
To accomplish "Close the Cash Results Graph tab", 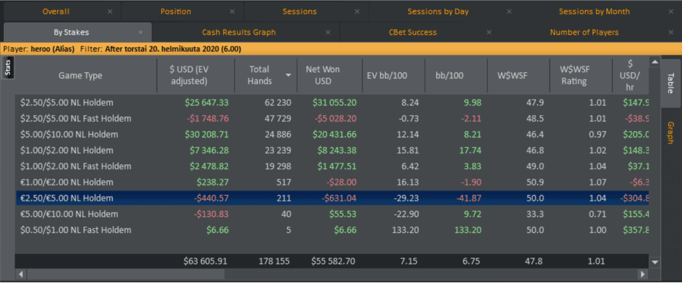I will tap(328, 32).
